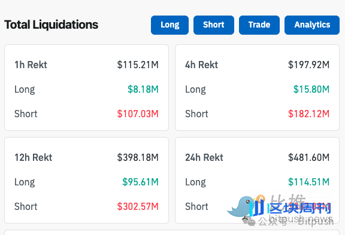Select the 4h Rekt card title
The width and height of the screenshot is (345, 235).
pos(201,65)
